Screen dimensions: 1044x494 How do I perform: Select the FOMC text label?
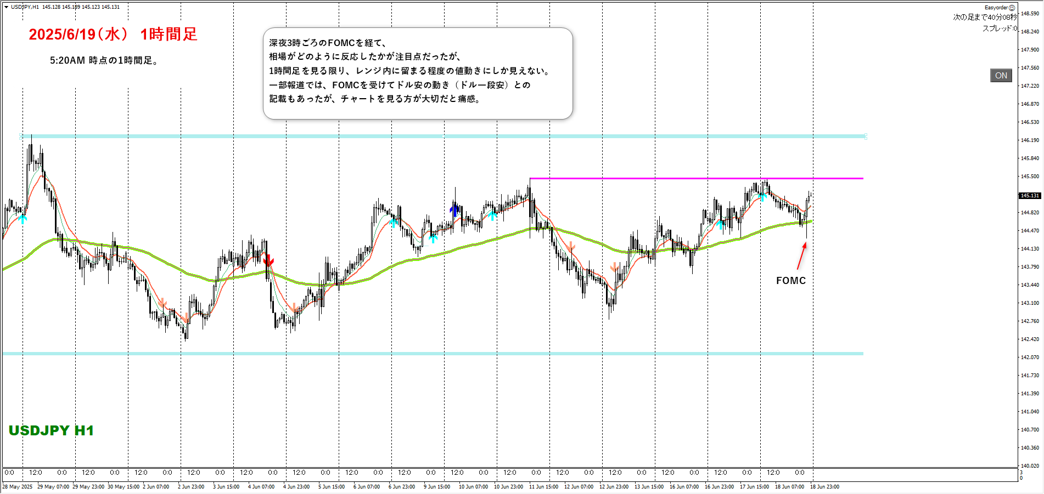click(x=790, y=281)
